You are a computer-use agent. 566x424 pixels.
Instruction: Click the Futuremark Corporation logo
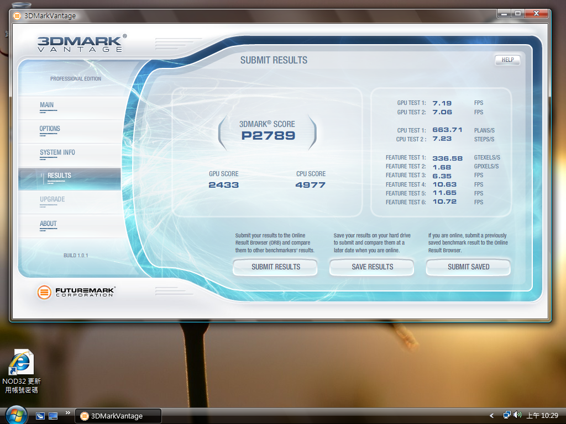pos(76,292)
